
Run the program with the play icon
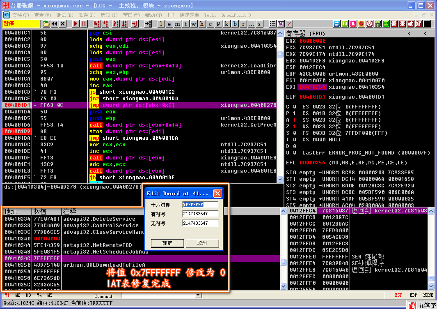pyautogui.click(x=76, y=24)
